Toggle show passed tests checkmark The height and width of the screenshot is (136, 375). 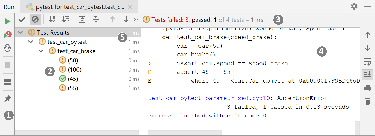coord(22,19)
